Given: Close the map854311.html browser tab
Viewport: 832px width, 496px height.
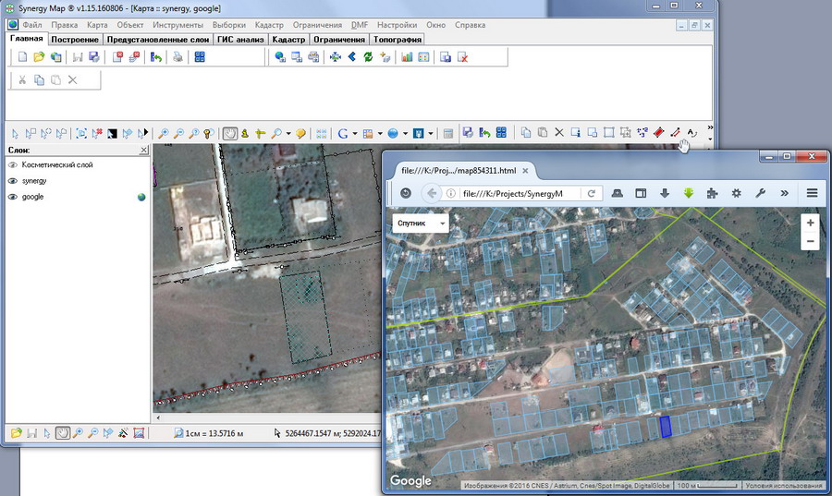Looking at the screenshot, I should click(x=525, y=171).
